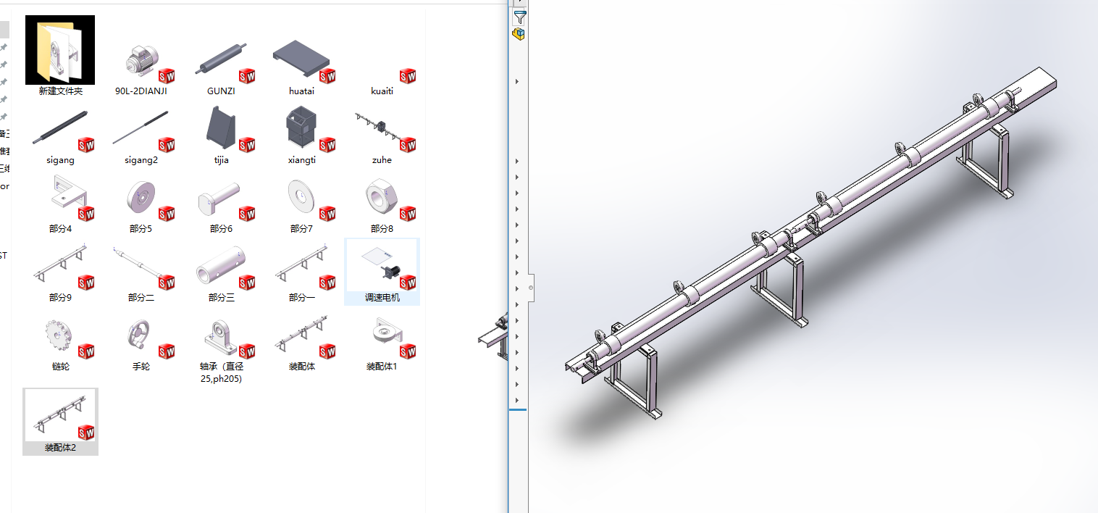This screenshot has width=1098, height=513.
Task: Select the 调速电机 motor file
Action: coord(382,272)
